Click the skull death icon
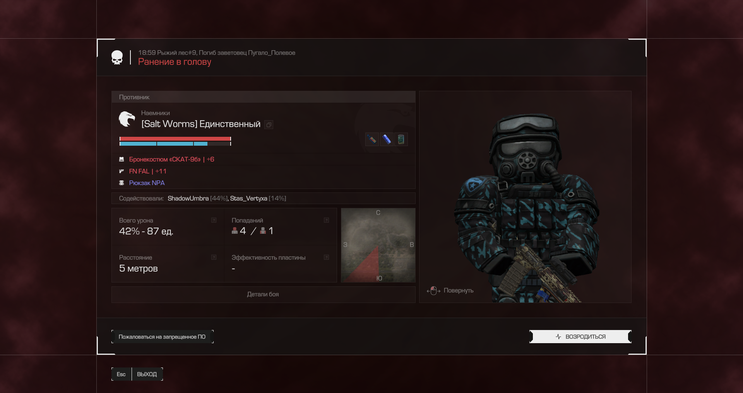 click(117, 58)
